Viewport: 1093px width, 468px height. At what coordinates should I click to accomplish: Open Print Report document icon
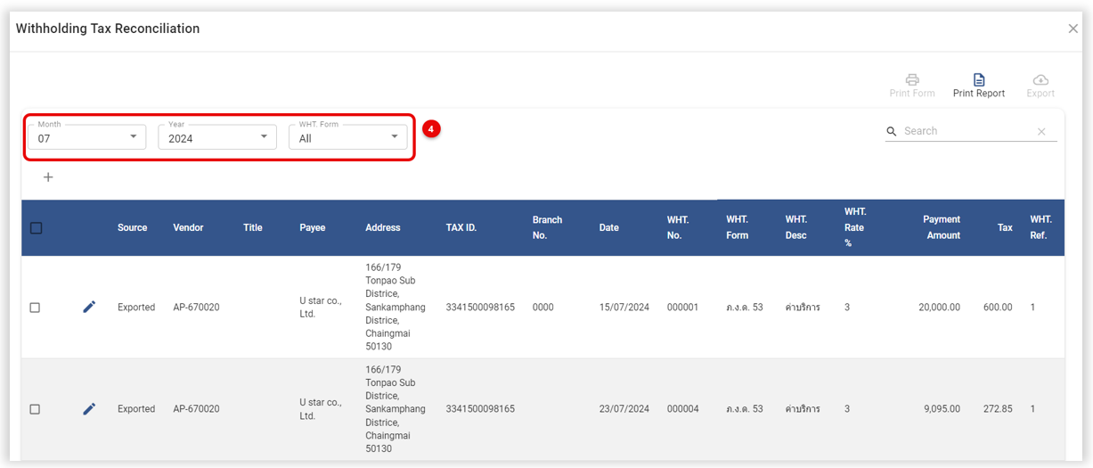978,79
